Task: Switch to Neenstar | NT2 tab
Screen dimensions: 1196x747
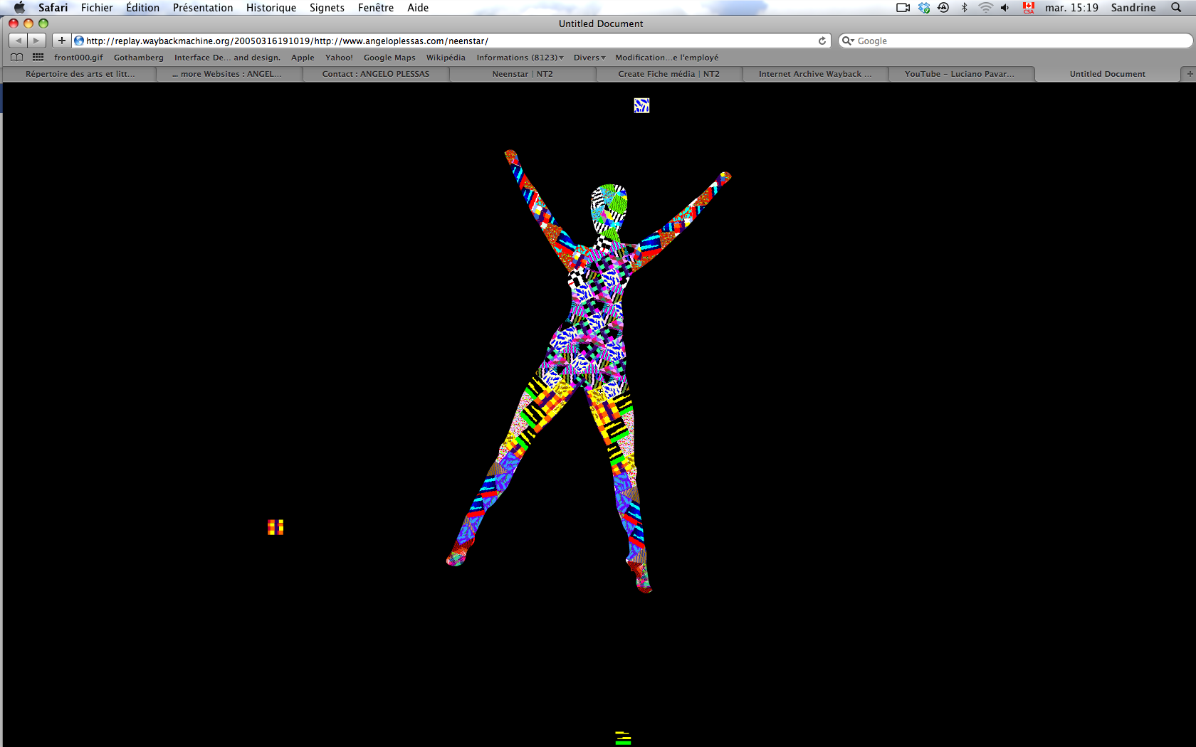Action: click(x=523, y=74)
